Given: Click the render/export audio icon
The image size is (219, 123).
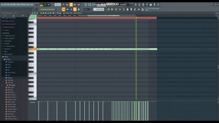Looking at the screenshot, I should (x=154, y=4).
